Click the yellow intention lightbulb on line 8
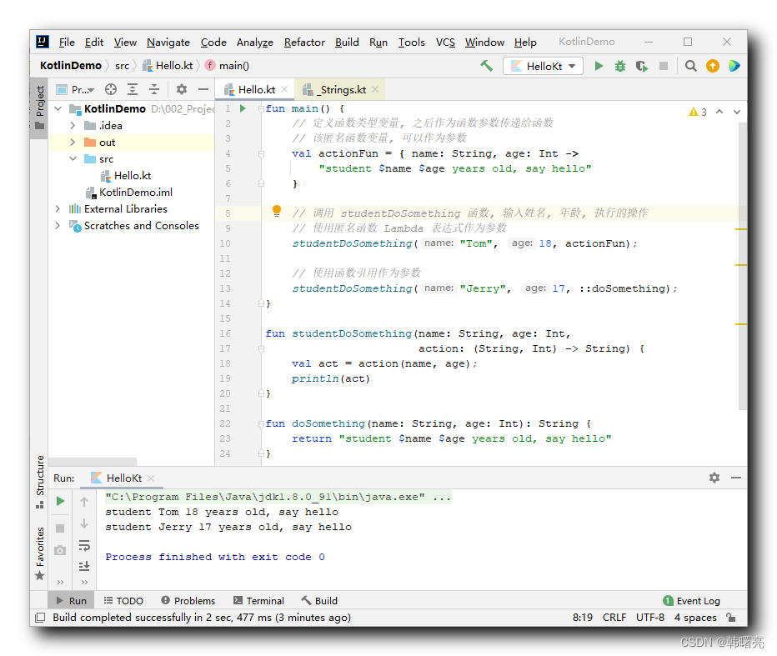This screenshot has height=656, width=777. click(x=277, y=212)
